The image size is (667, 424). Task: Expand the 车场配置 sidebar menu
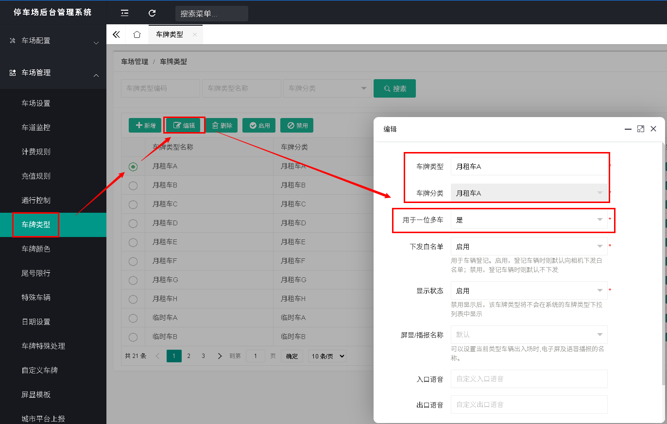click(x=53, y=41)
